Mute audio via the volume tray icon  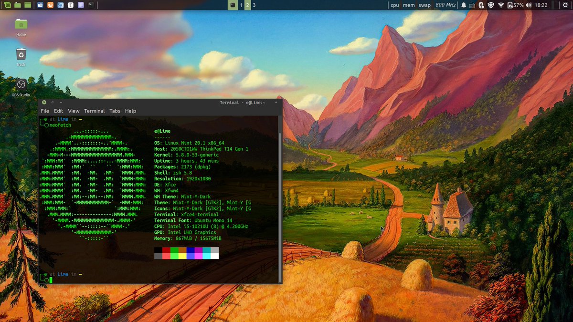(x=528, y=5)
